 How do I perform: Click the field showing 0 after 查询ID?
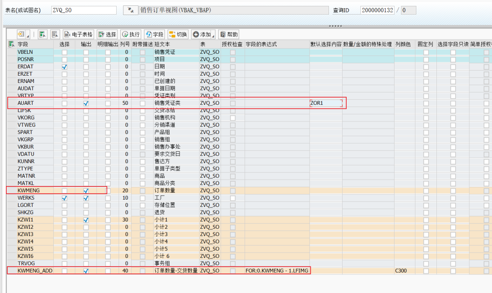click(409, 10)
